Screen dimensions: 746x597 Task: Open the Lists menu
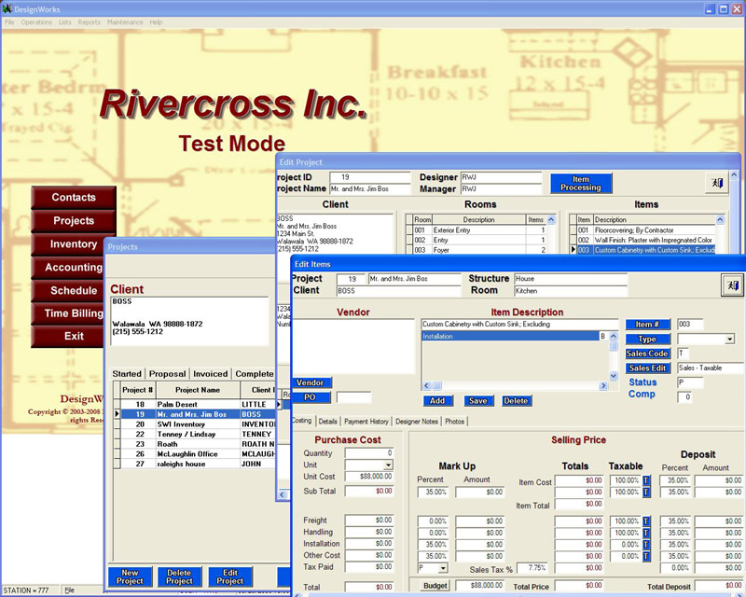pos(65,22)
